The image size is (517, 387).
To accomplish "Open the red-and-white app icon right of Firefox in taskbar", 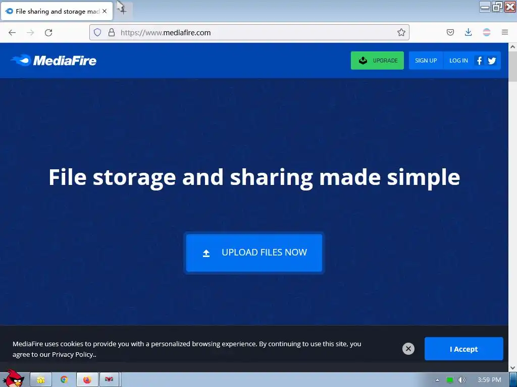I will point(109,380).
